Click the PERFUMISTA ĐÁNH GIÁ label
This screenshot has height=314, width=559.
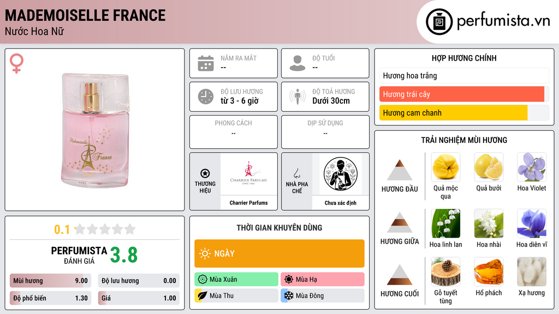[x=79, y=255]
